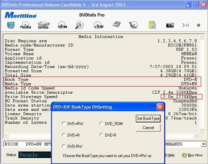
Task: Click Cancel in the BookType dialog
Action: [148, 128]
